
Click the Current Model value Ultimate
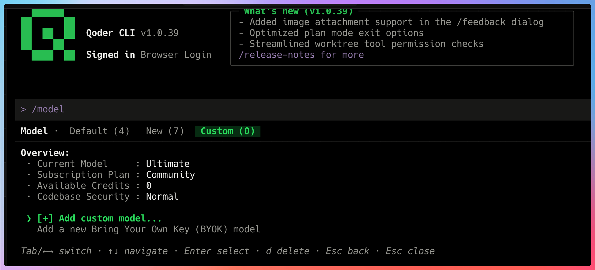tap(168, 164)
